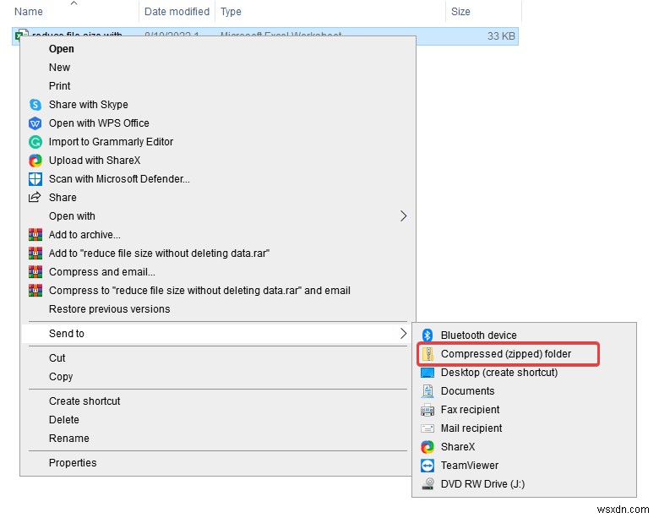Click the Excel file icon in the list
This screenshot has height=518, width=659.
pos(21,34)
